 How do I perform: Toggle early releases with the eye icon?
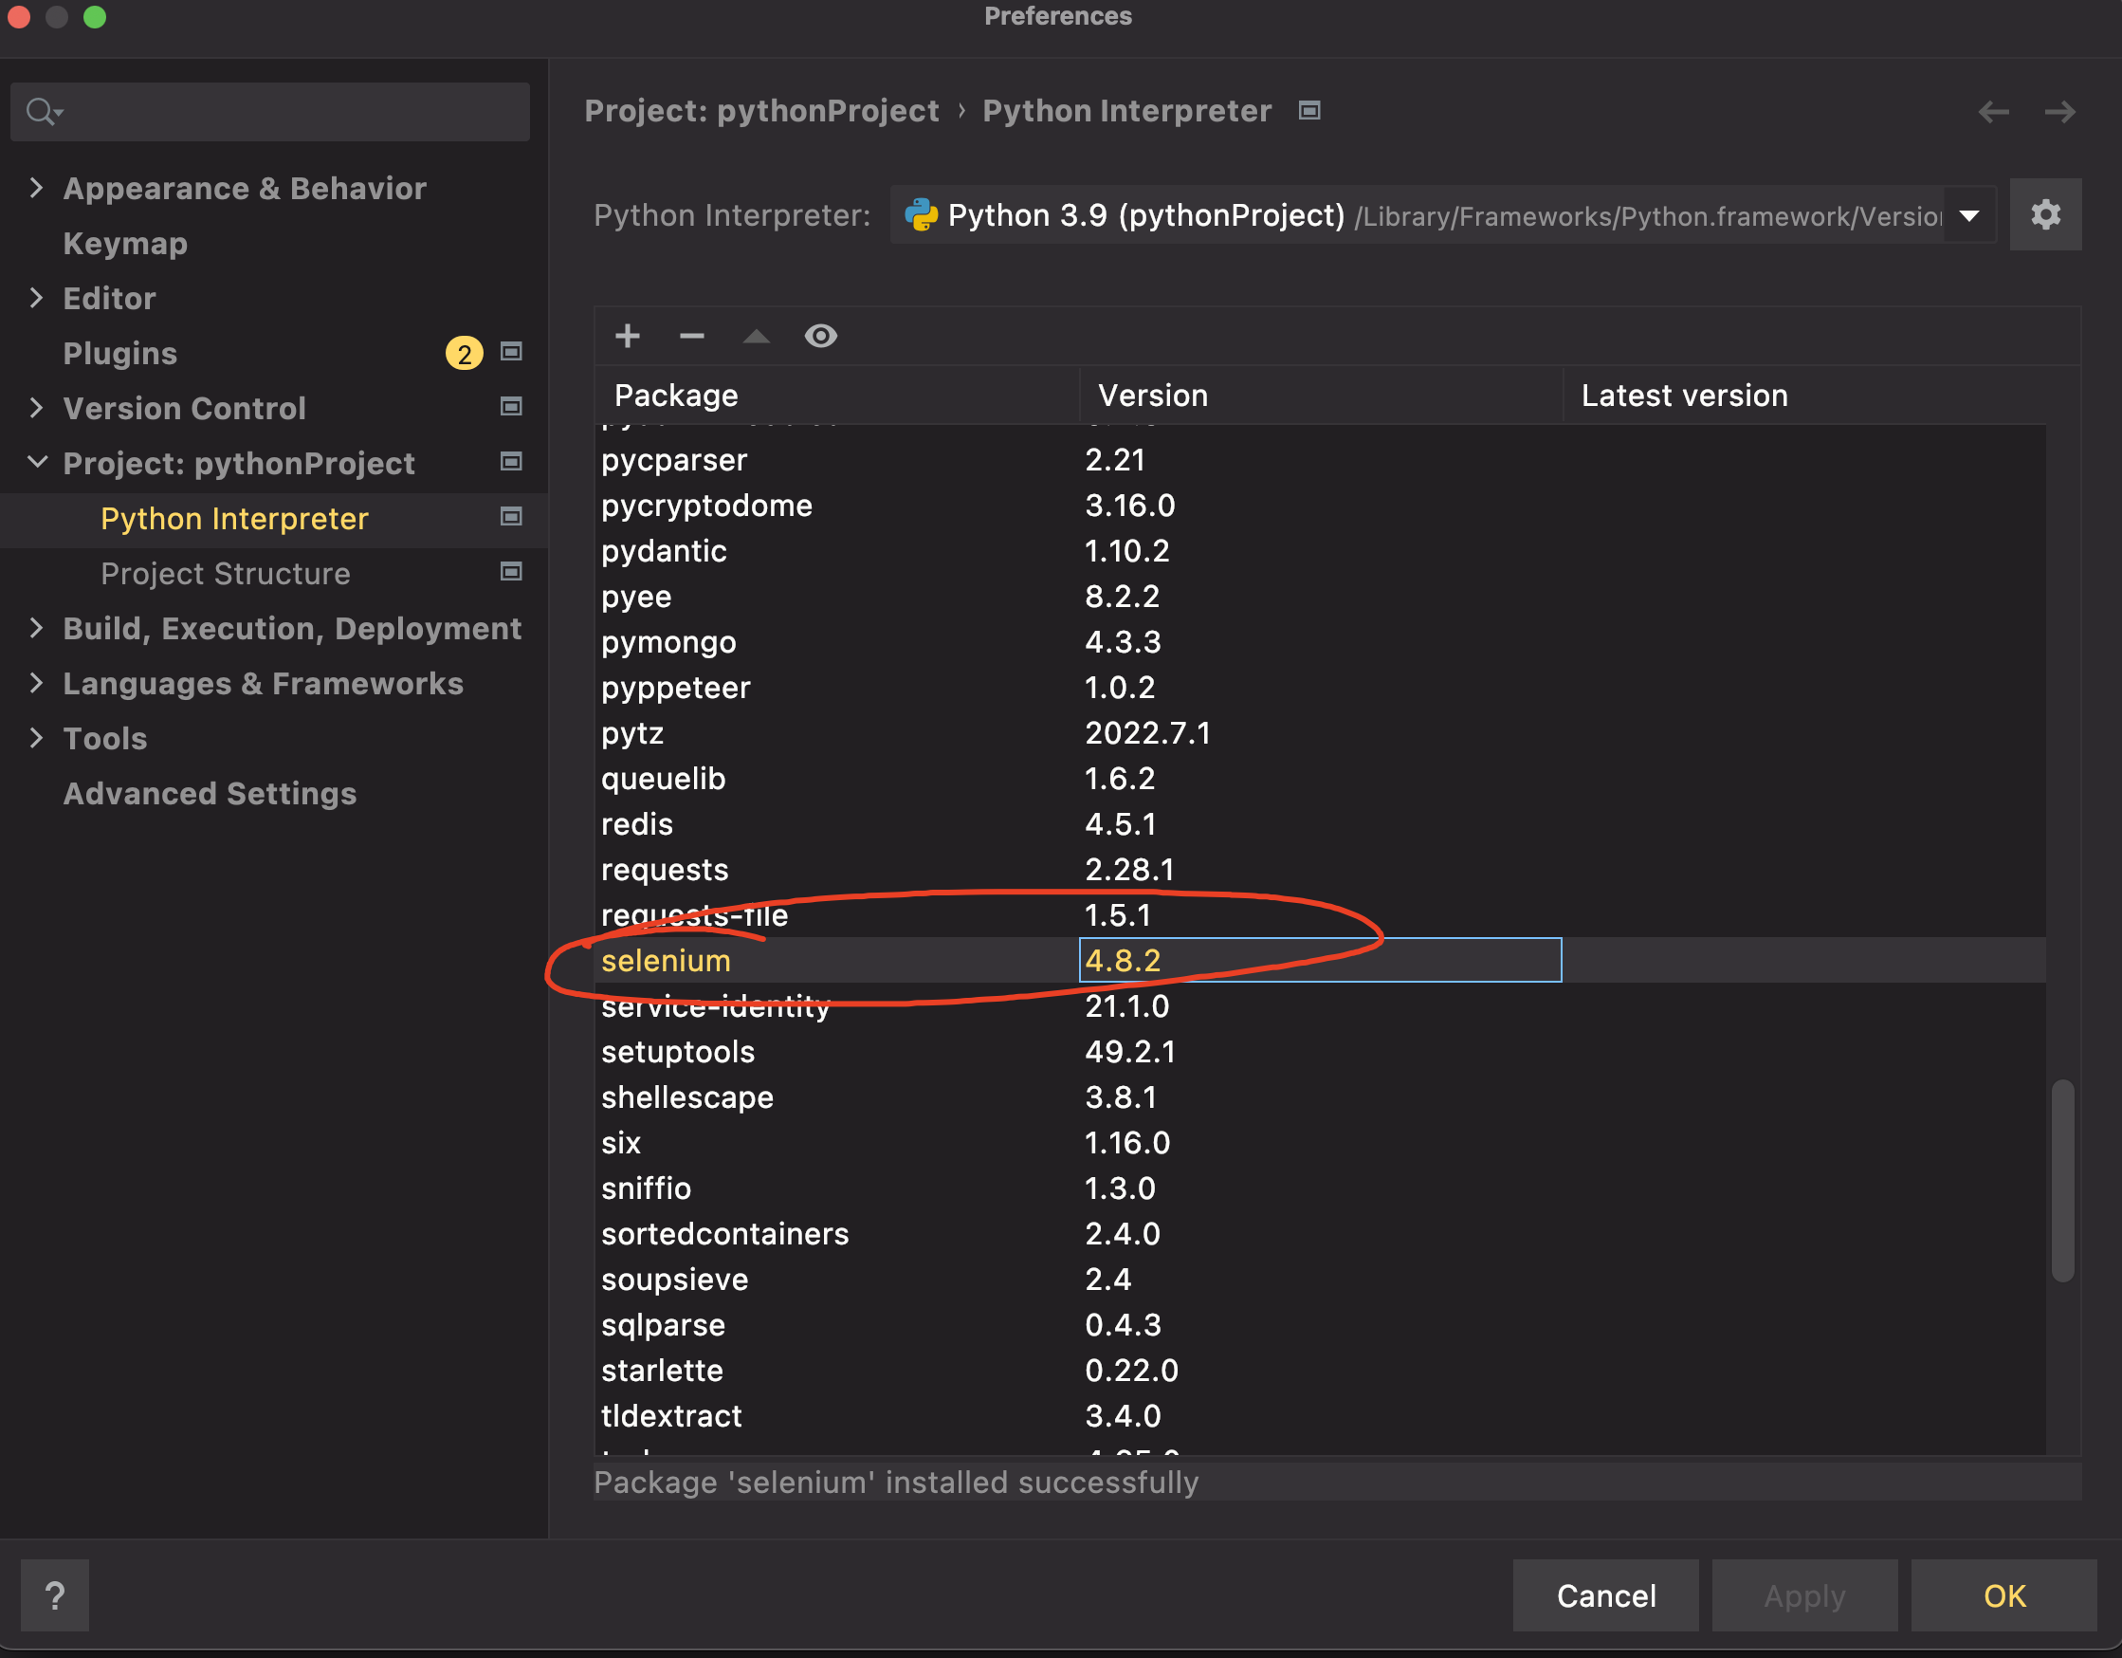(x=820, y=337)
